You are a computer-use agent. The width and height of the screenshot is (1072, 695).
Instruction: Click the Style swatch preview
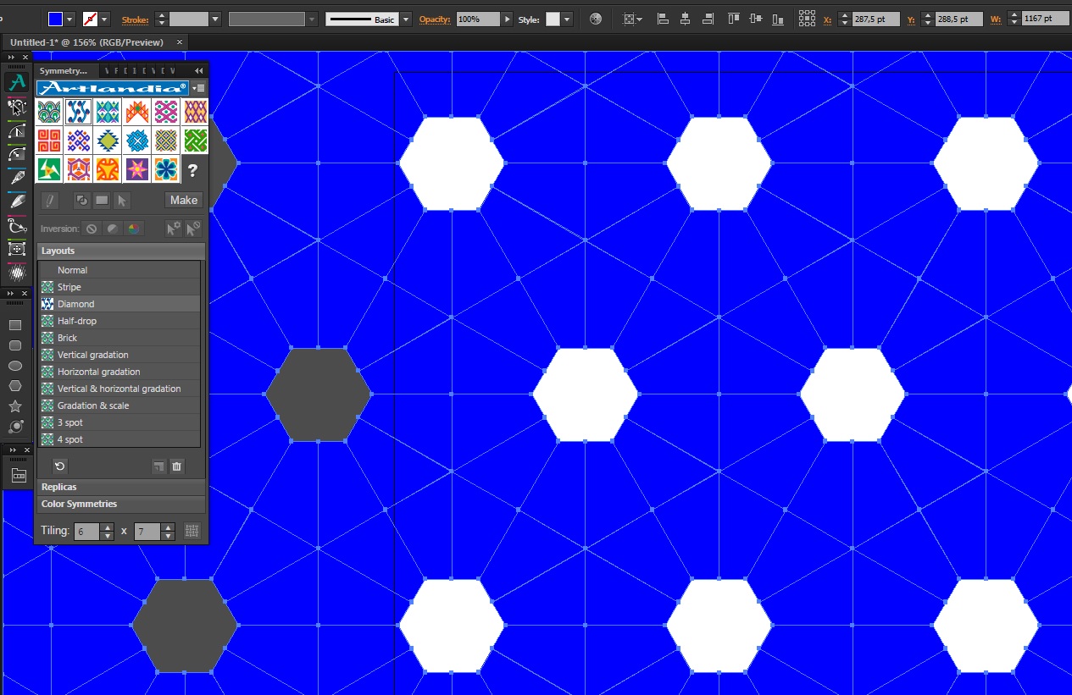tap(553, 19)
